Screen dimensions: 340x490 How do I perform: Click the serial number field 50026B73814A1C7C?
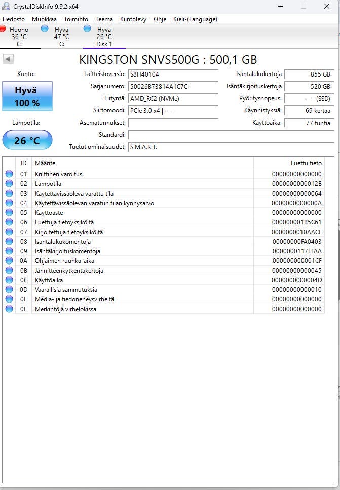pyautogui.click(x=173, y=87)
